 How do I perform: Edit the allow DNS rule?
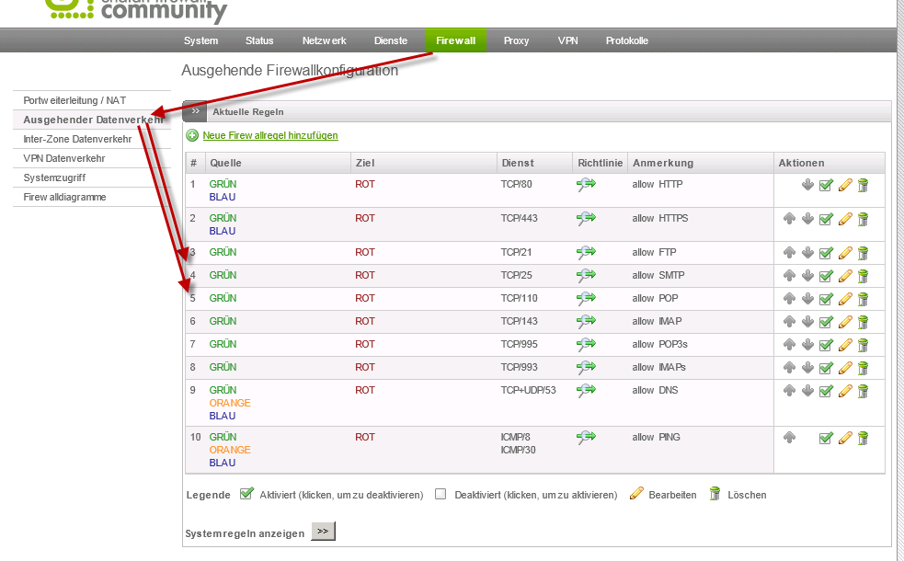[x=844, y=392]
